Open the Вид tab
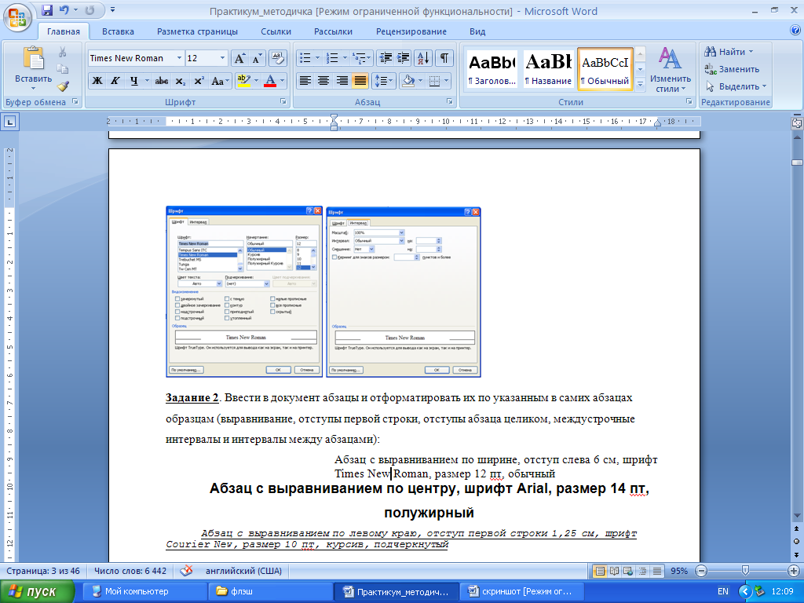Screen dimensions: 804x603 tap(477, 31)
